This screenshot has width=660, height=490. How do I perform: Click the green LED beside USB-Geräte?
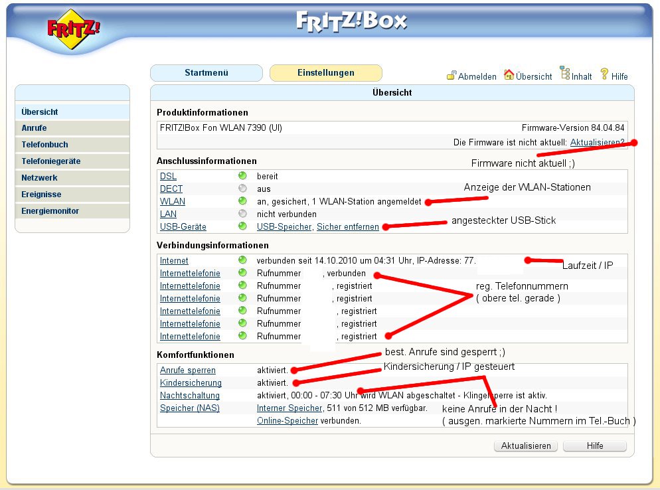242,226
